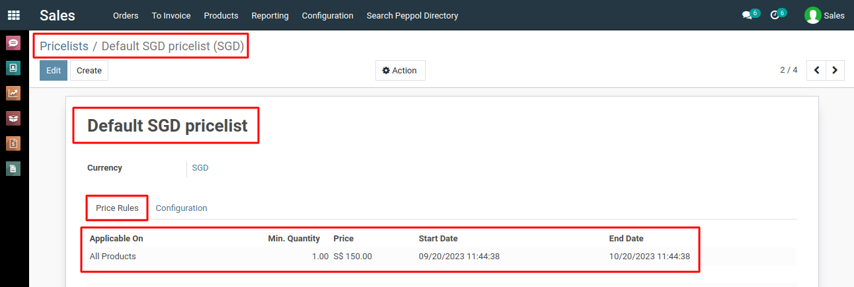Viewport: 854px width, 287px height.
Task: Expand the Action dropdown
Action: click(x=401, y=70)
